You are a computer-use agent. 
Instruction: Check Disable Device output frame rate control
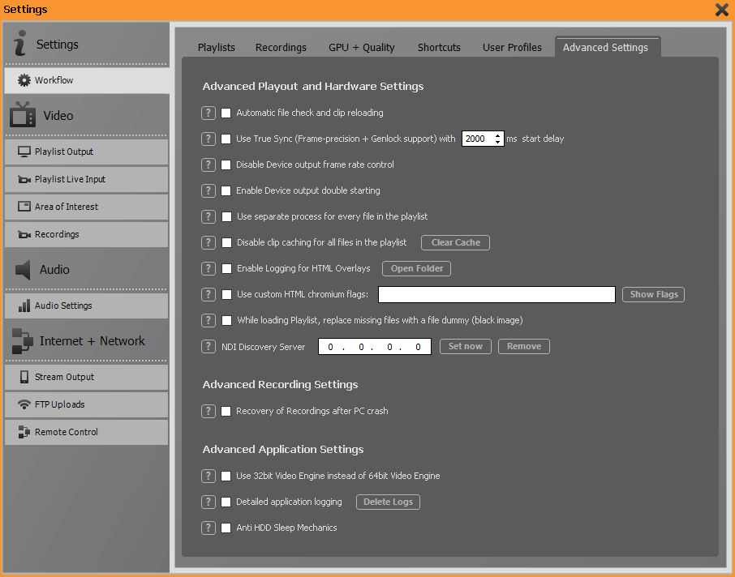(x=226, y=165)
